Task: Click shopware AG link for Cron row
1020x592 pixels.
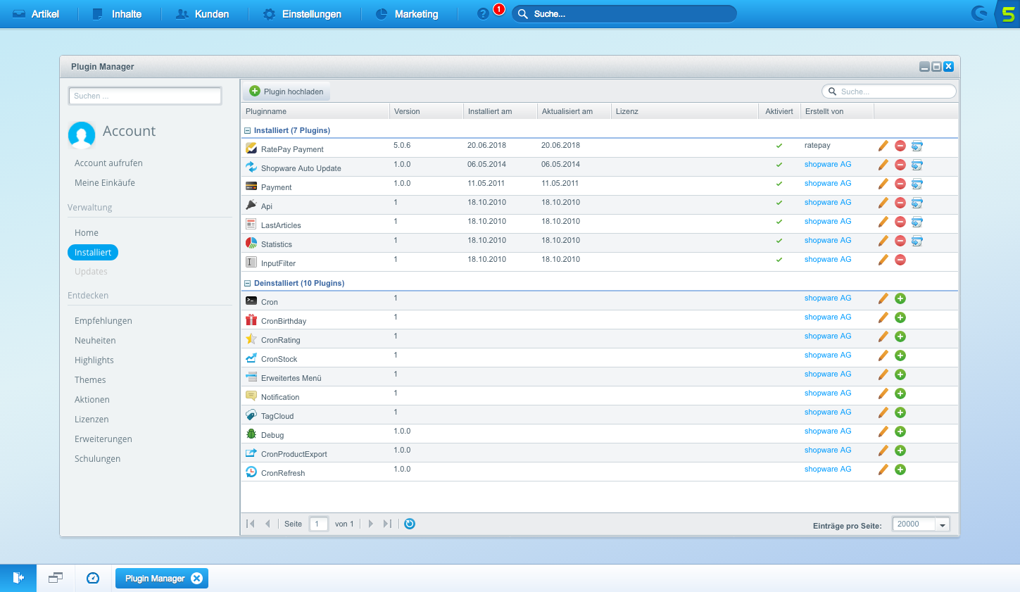Action: 828,298
